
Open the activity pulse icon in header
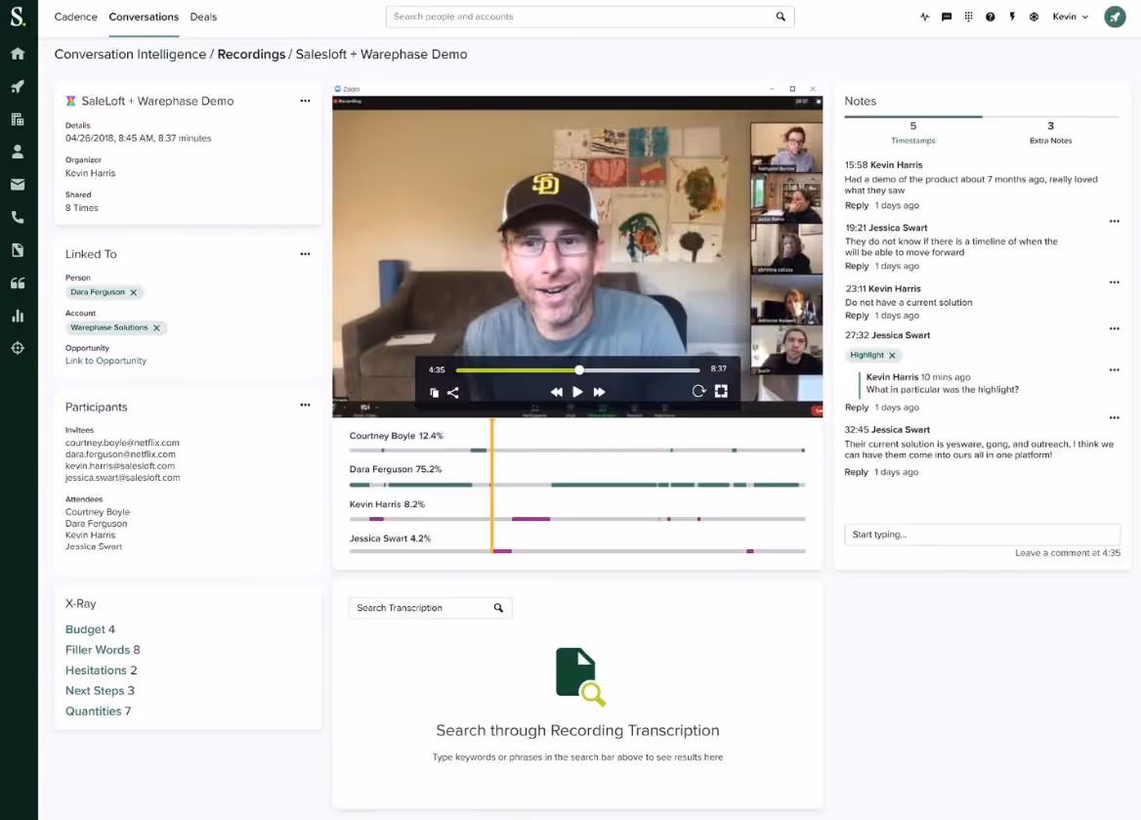click(x=924, y=17)
